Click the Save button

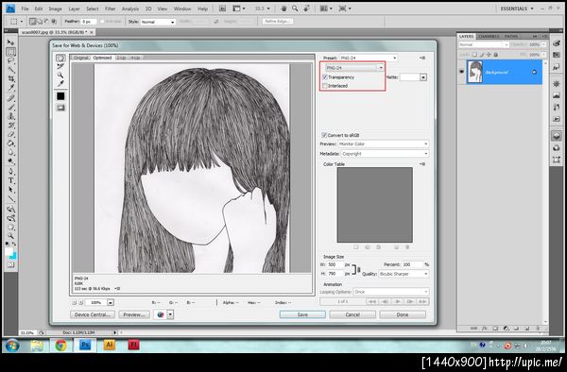point(302,315)
